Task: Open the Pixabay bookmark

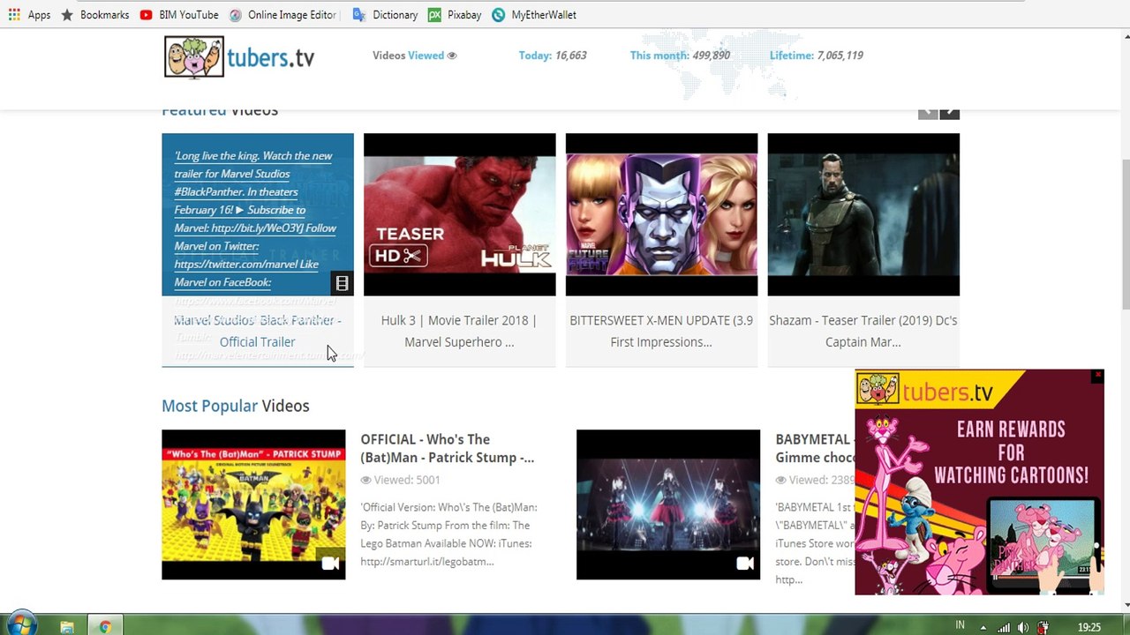Action: pos(455,15)
